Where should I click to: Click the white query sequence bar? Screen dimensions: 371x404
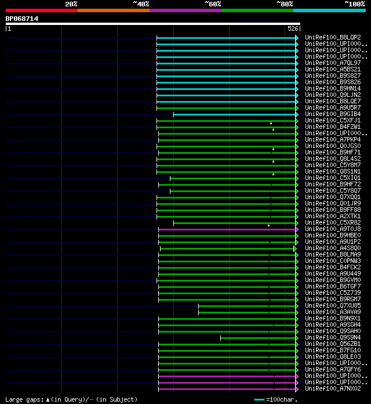tap(153, 24)
